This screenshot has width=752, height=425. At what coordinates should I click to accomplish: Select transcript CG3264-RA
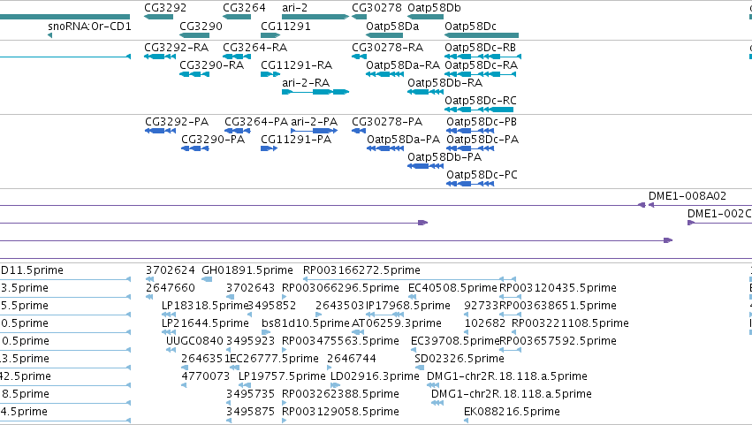(x=237, y=57)
